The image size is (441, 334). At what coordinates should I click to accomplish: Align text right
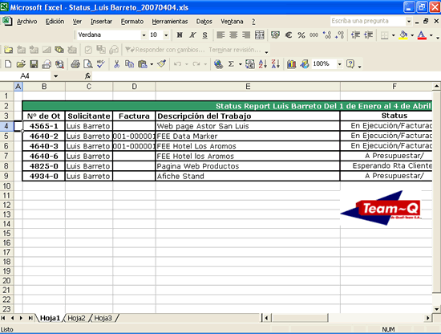(x=246, y=35)
